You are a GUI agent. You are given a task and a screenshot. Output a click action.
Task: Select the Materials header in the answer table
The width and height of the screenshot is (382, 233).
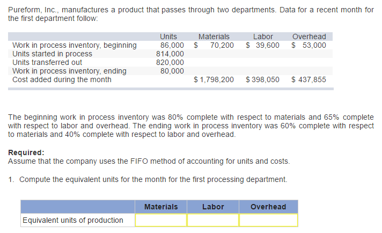click(161, 207)
